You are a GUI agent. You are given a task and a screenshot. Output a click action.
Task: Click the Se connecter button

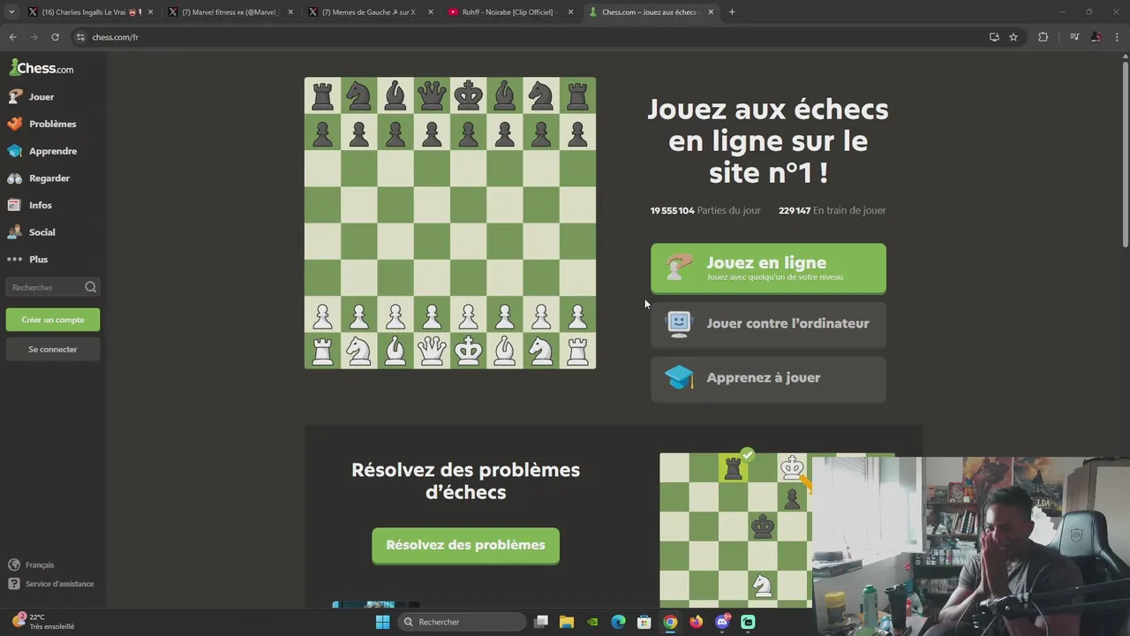click(x=53, y=349)
